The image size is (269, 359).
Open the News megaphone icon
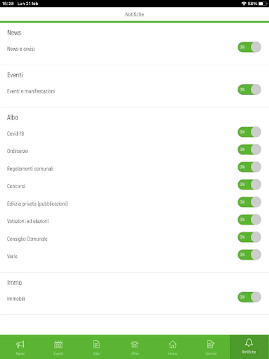point(20,344)
